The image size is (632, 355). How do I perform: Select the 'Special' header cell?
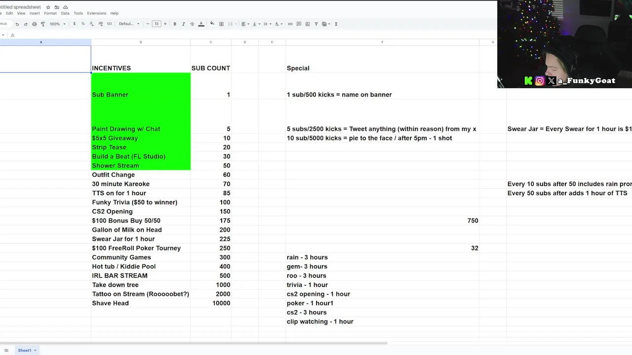coord(383,59)
